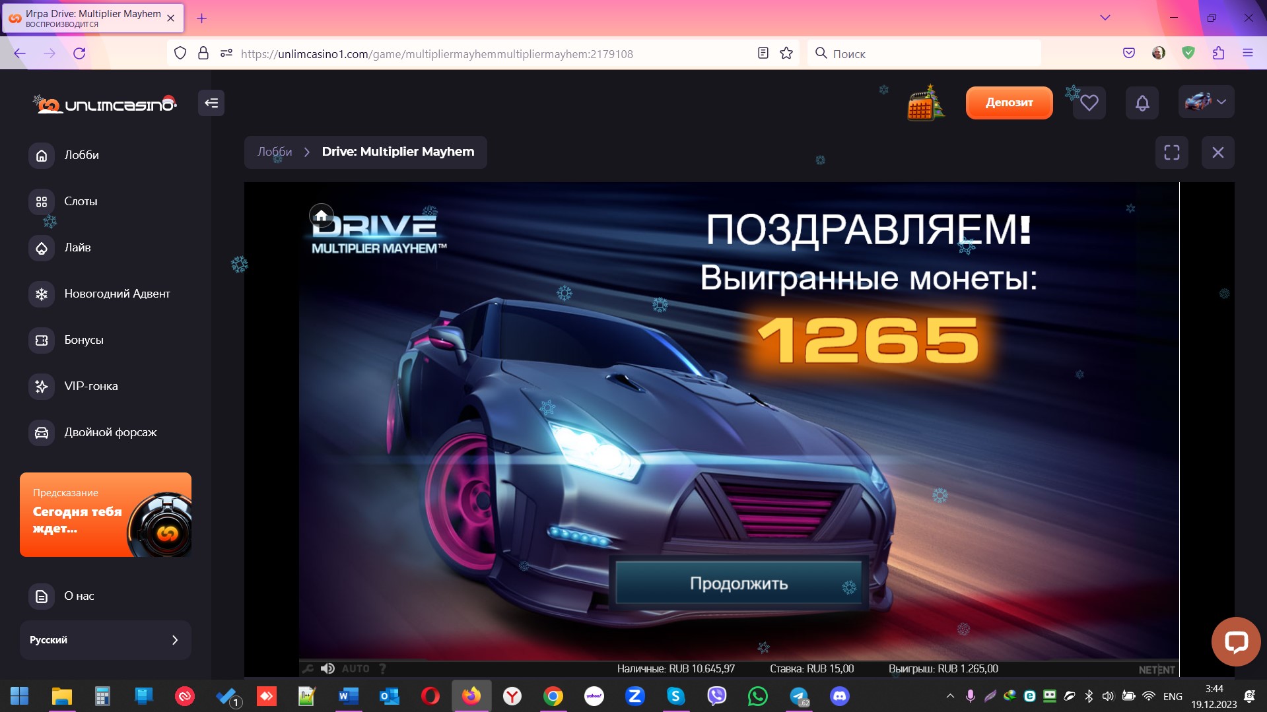1267x712 pixels.
Task: Open Yandex Browser from the taskbar
Action: 512,696
